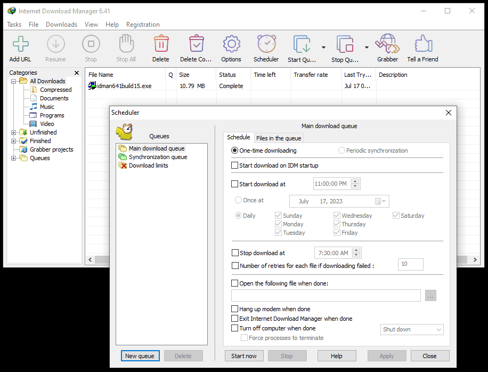Viewport: 488px width, 372px height.
Task: Open the Downloads menu
Action: (61, 25)
